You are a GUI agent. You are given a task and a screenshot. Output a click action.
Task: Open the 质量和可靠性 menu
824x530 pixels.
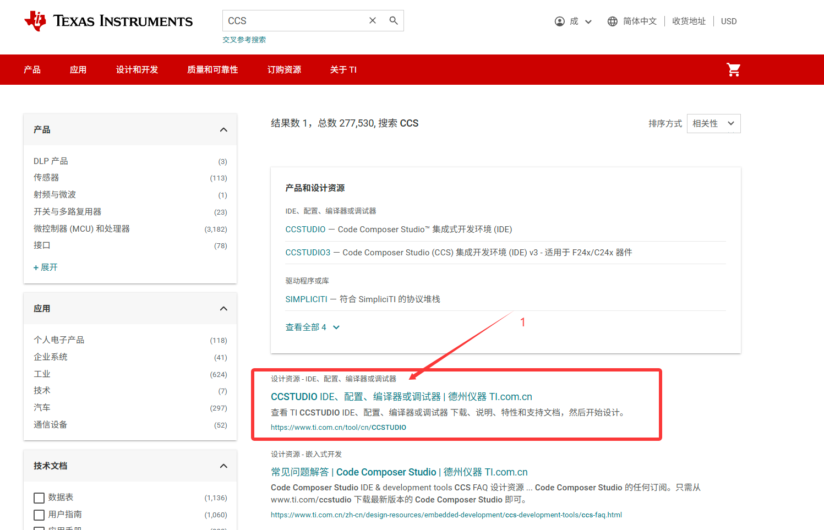pyautogui.click(x=212, y=70)
